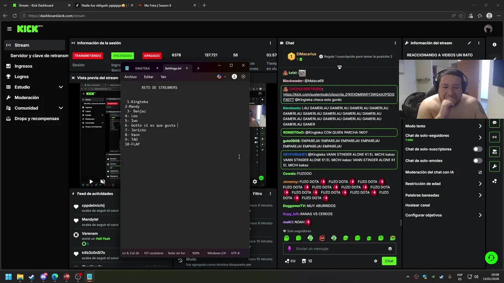
Task: Go to Ingresos in sidebar
Action: click(x=23, y=66)
